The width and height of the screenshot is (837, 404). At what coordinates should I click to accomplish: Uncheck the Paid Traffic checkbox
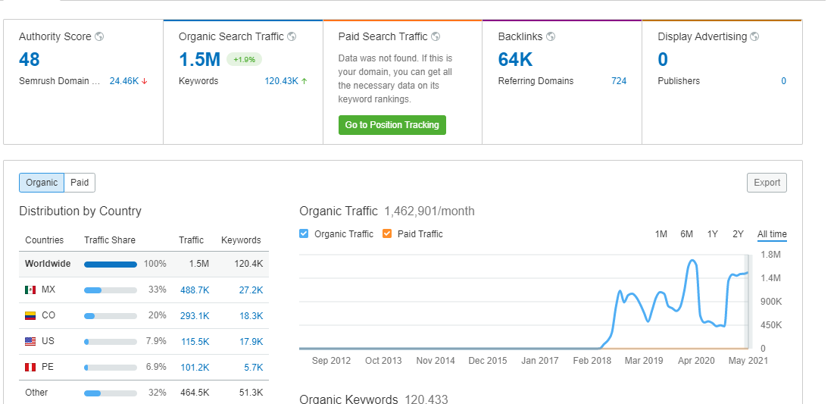tap(387, 233)
